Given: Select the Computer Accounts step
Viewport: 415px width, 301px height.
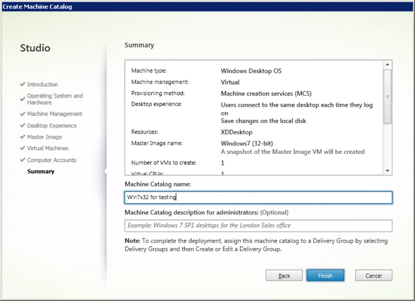Looking at the screenshot, I should (x=52, y=160).
